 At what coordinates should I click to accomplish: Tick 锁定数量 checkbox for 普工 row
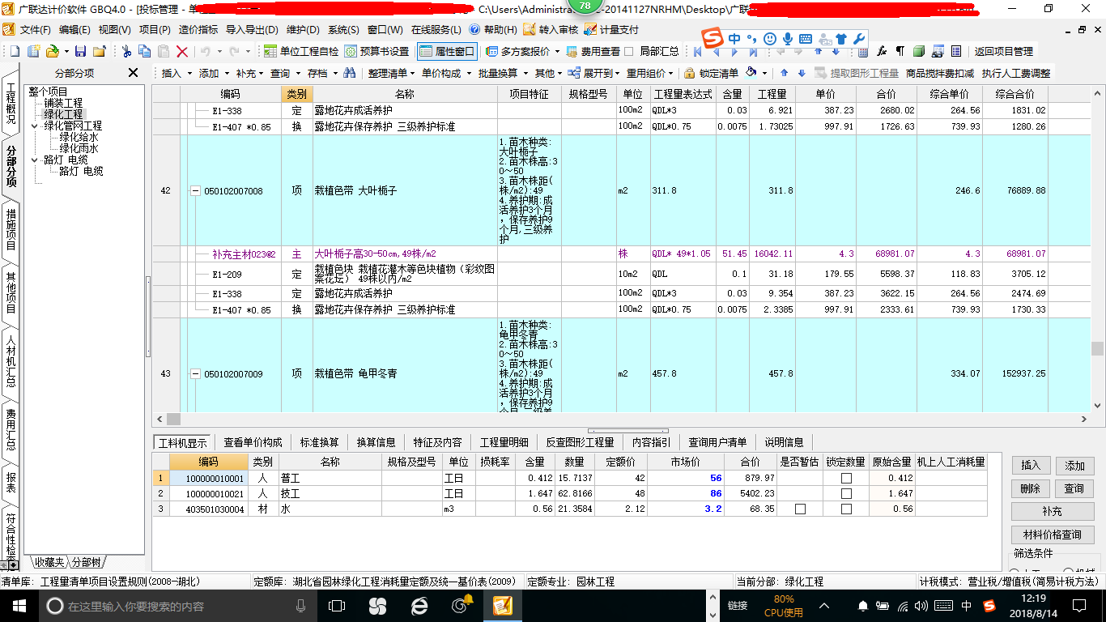tap(846, 479)
